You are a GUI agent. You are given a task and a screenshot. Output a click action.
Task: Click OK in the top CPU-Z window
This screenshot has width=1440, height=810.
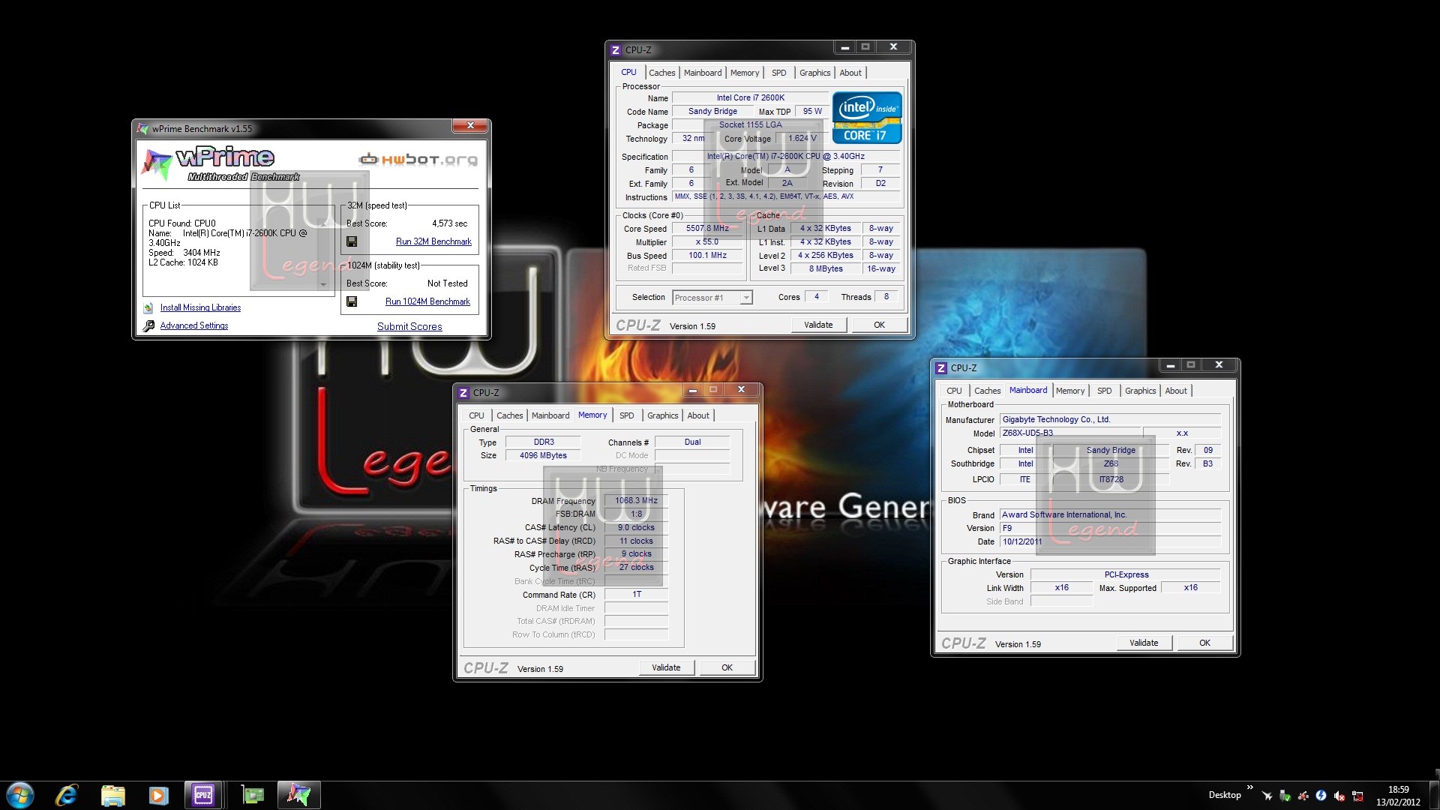click(x=879, y=325)
